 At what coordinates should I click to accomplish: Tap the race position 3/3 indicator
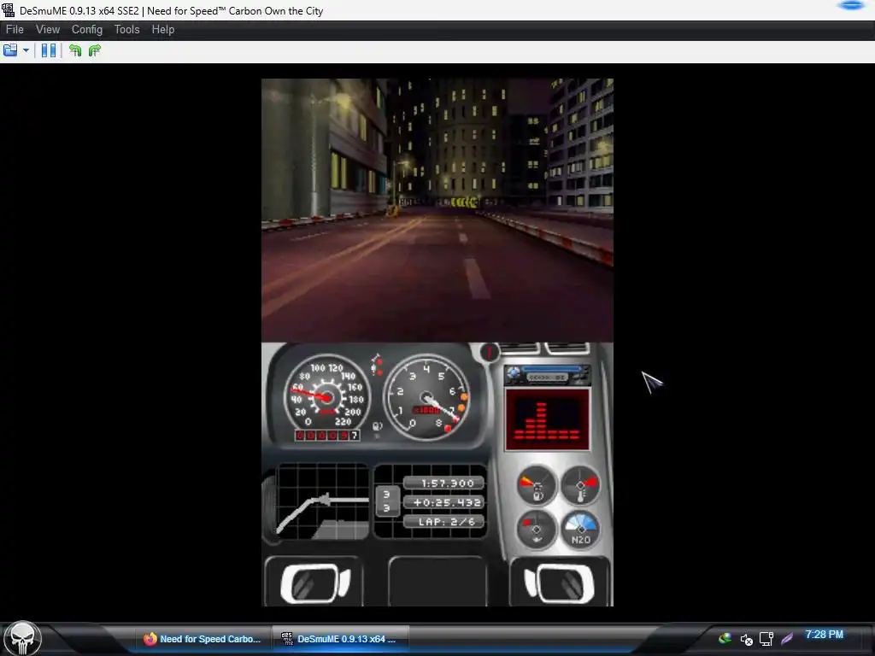coord(387,501)
